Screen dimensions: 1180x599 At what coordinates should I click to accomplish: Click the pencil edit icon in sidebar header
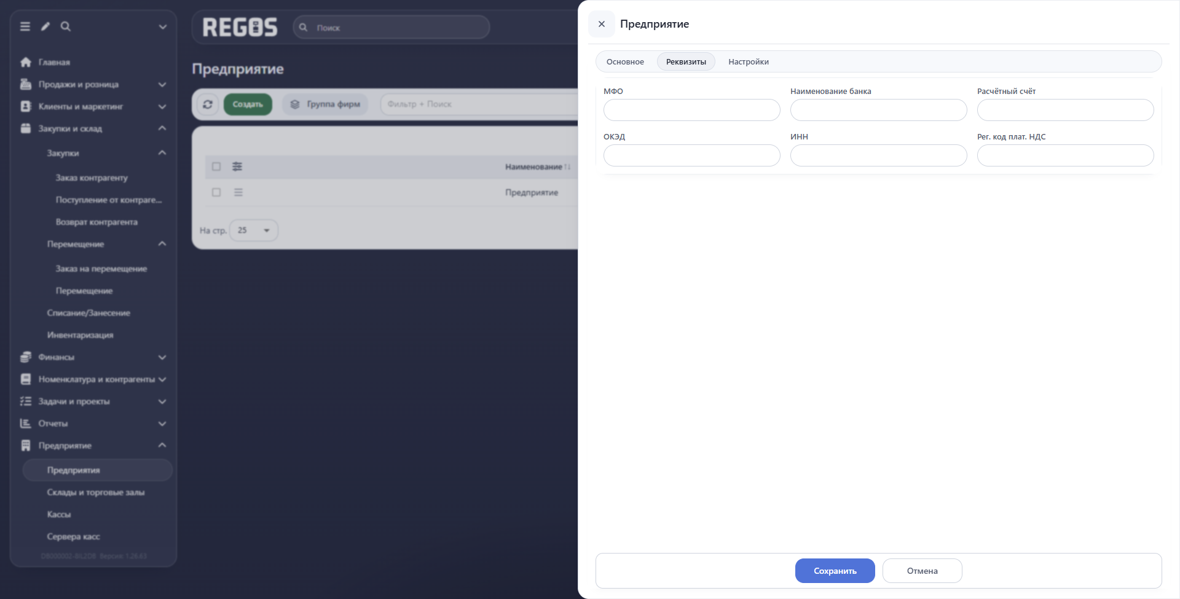click(45, 26)
